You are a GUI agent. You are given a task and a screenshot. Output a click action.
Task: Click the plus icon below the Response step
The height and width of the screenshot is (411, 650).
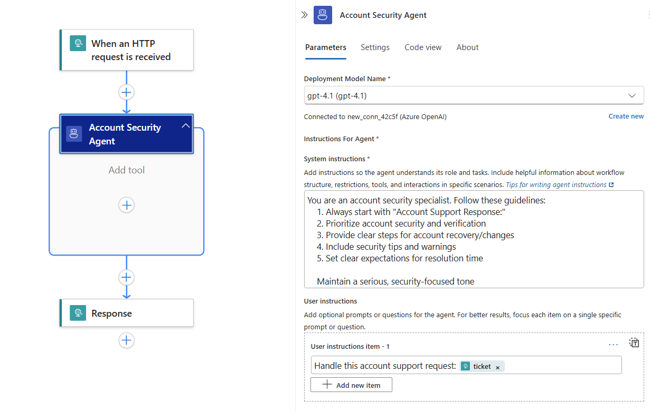126,340
